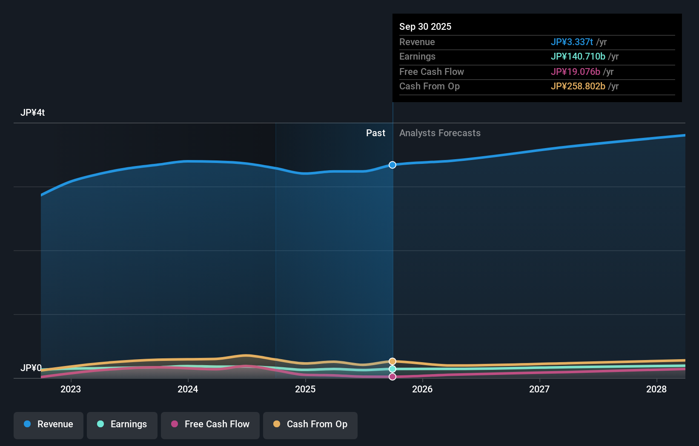Select the teal Earnings marker at forecast divider
Viewport: 699px width, 446px height.
click(x=392, y=369)
